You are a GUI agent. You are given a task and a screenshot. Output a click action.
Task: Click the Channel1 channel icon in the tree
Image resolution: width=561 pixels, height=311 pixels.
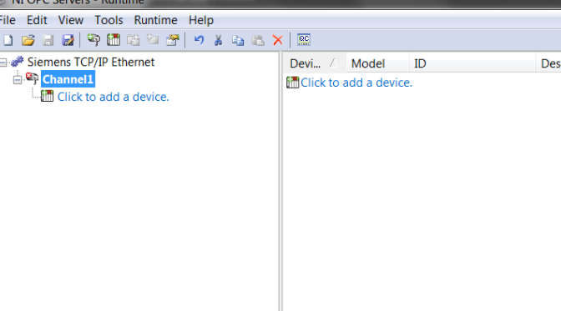(33, 78)
